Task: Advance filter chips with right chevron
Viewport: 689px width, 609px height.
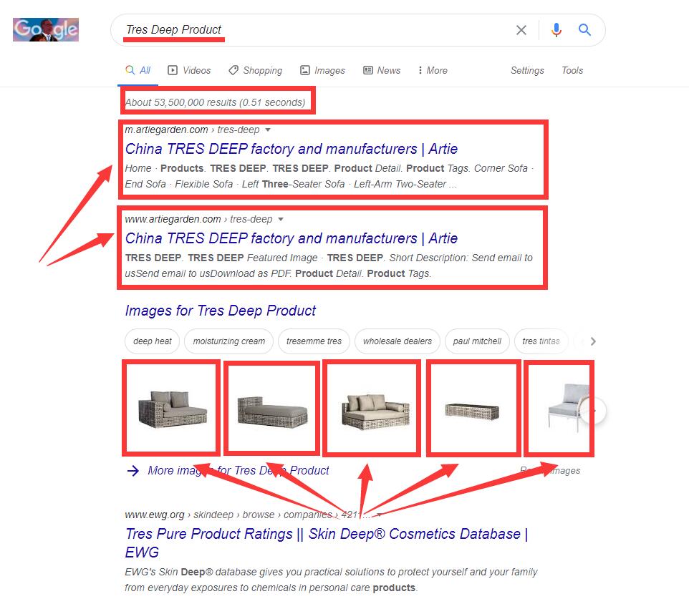Action: coord(593,341)
